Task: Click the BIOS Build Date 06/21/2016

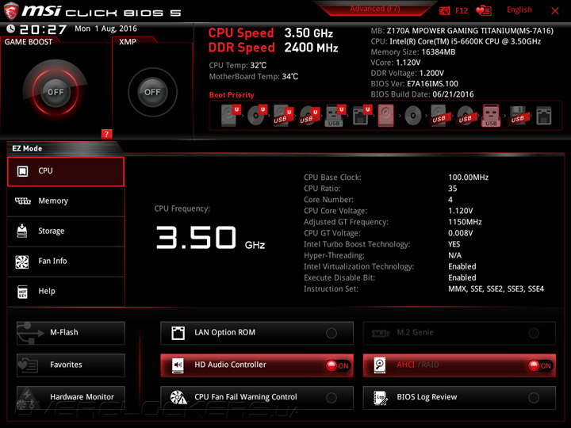Action: (422, 94)
